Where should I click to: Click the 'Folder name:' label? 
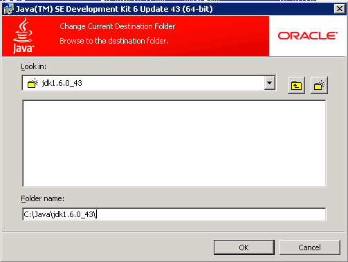(42, 198)
